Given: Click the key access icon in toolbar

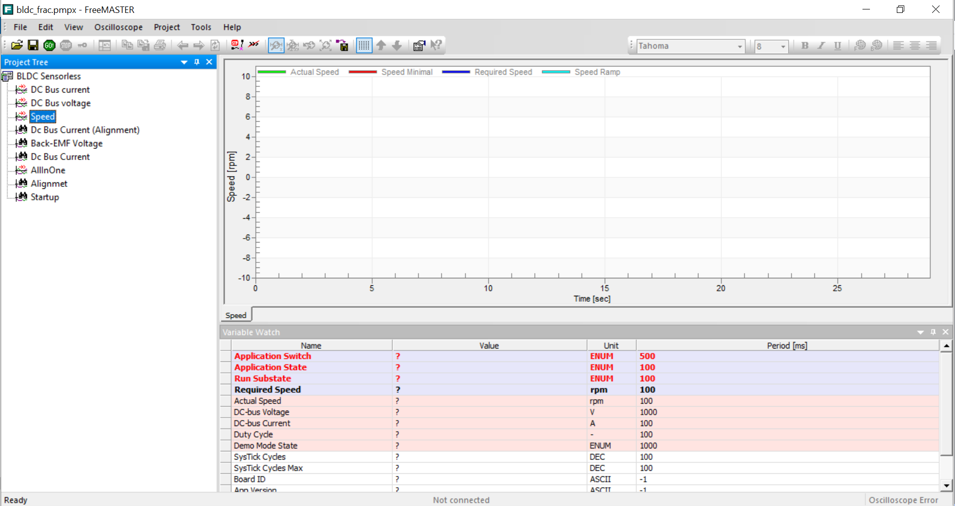Looking at the screenshot, I should [82, 45].
